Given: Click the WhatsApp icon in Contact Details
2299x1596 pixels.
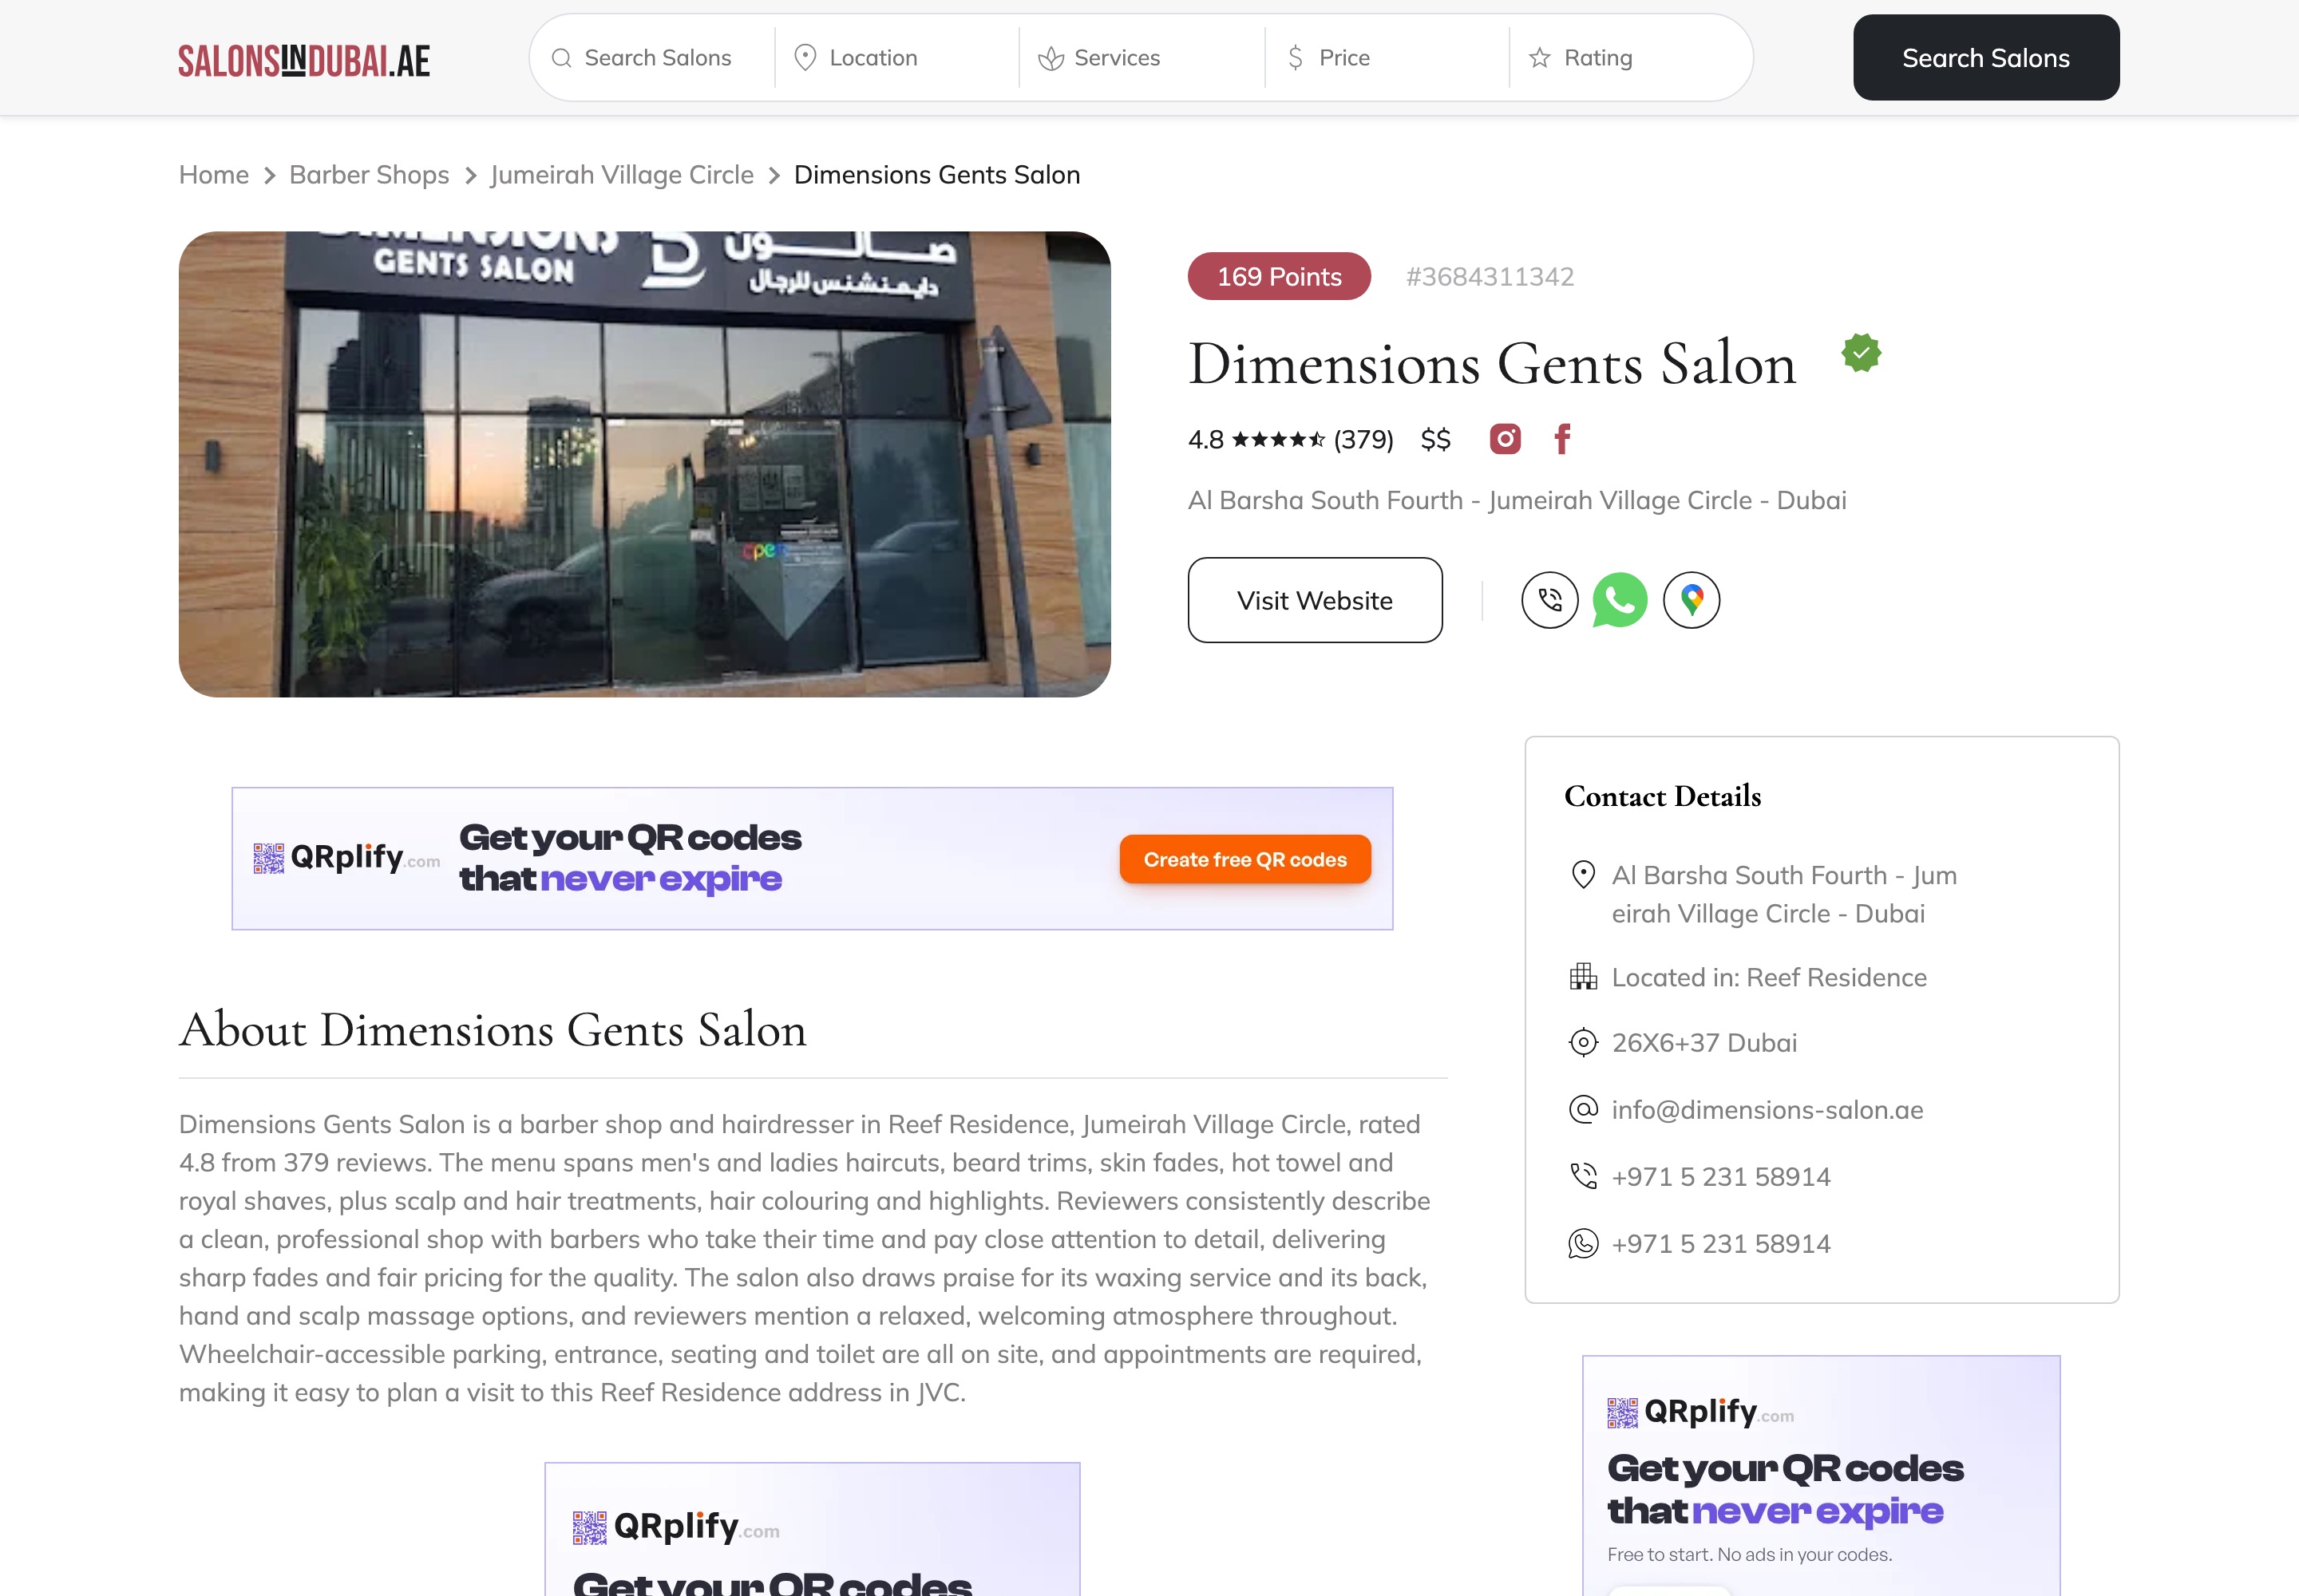Looking at the screenshot, I should pos(1583,1243).
